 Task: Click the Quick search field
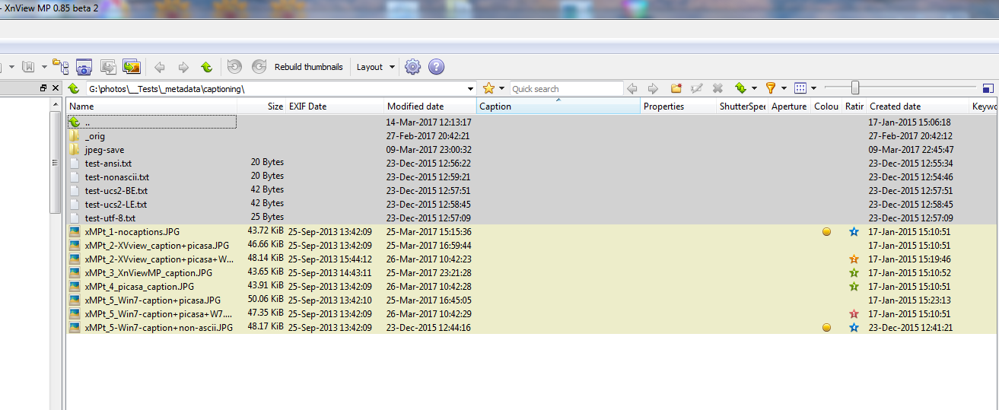tap(566, 89)
